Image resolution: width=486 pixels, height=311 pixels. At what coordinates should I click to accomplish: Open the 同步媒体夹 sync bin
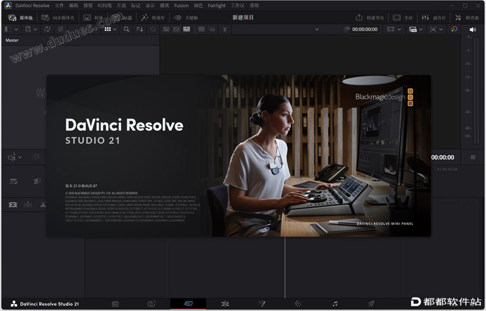pyautogui.click(x=57, y=18)
